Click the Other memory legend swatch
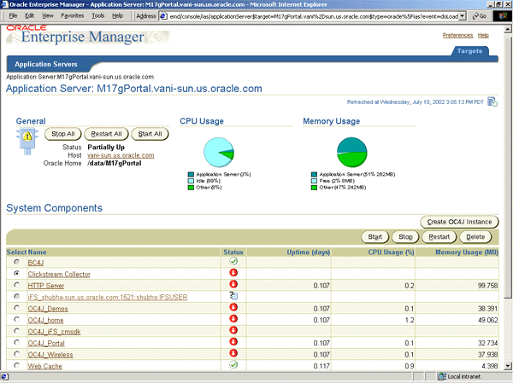 314,188
